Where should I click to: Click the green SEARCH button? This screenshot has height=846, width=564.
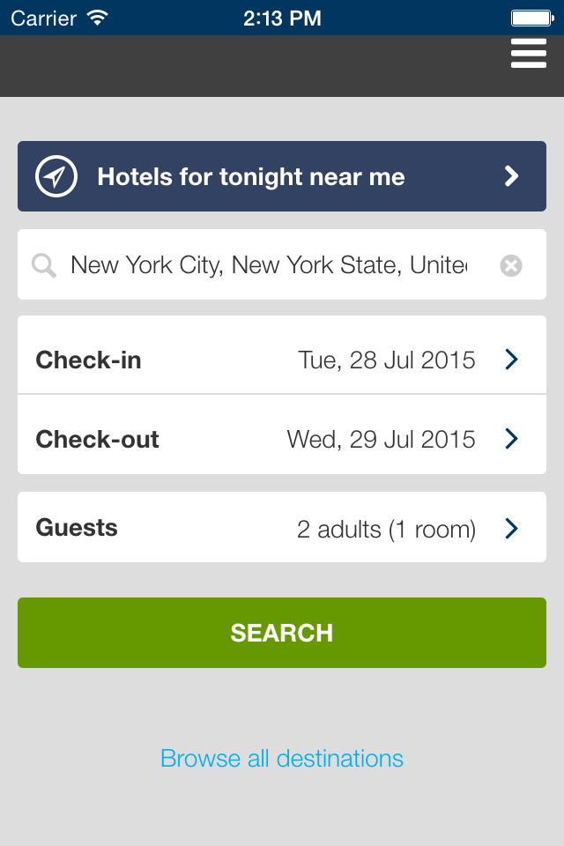(282, 633)
